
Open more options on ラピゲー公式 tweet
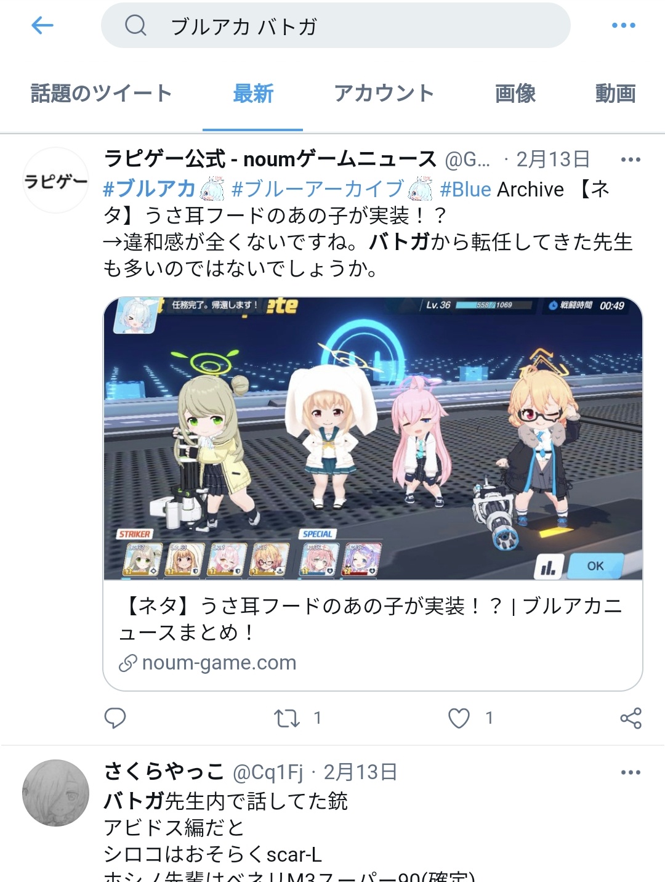tap(631, 160)
